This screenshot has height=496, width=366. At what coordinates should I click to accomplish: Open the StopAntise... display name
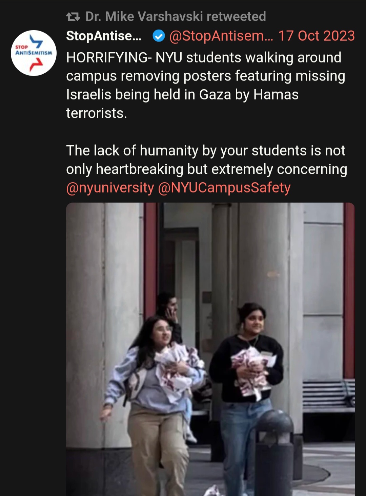point(104,36)
